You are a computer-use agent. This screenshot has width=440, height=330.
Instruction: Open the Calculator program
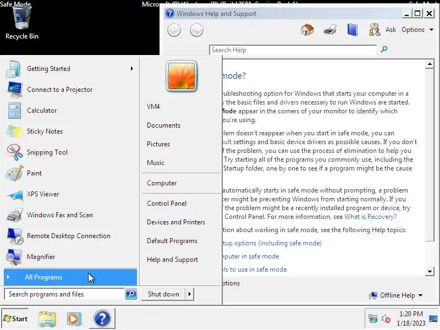pyautogui.click(x=70, y=111)
